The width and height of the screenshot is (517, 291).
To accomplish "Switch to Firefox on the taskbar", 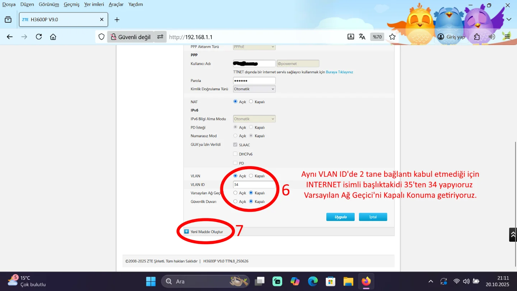I will point(366,281).
